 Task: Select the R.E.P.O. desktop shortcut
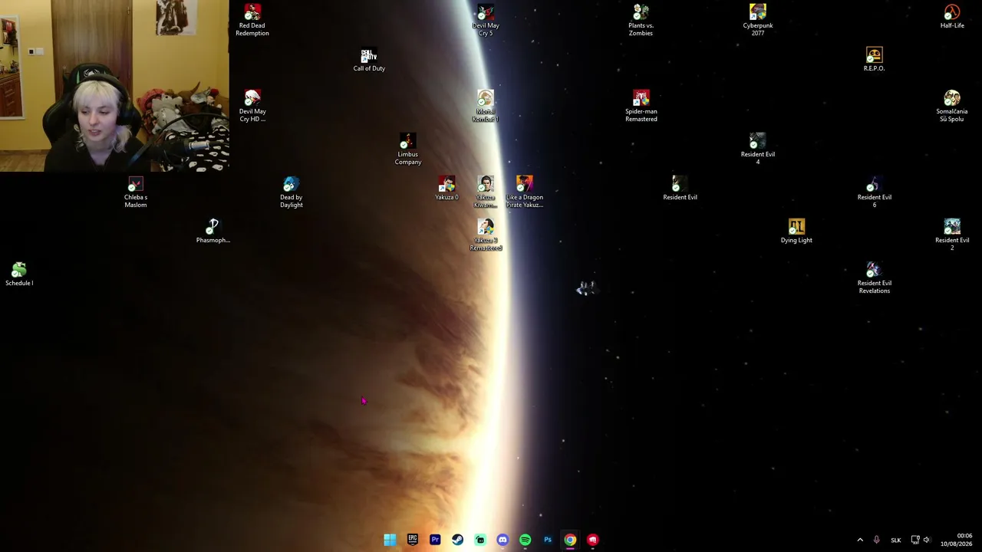[x=874, y=60]
